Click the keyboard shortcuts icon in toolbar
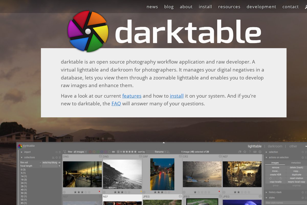The width and height of the screenshot is (307, 205). pos(255,152)
